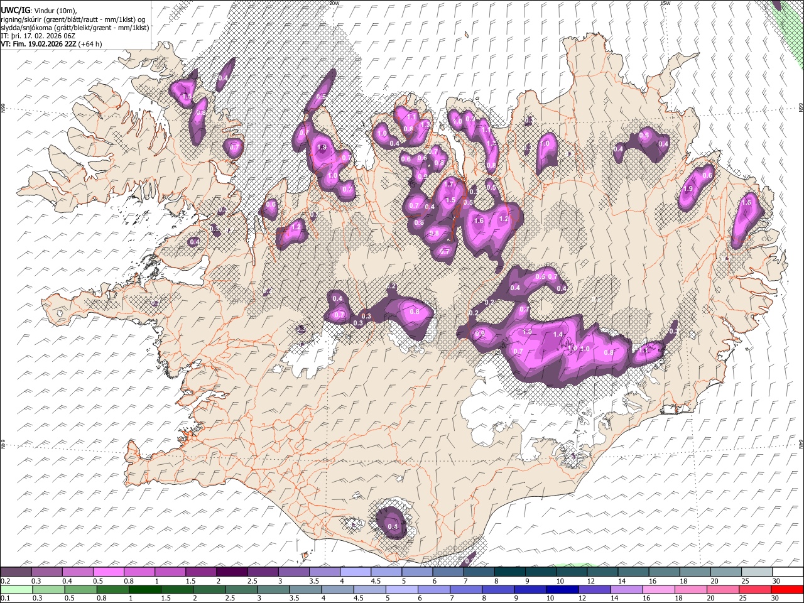This screenshot has height=603, width=804.
Task: Click the bold 'UWC/IG' title text
Action: pyautogui.click(x=14, y=11)
